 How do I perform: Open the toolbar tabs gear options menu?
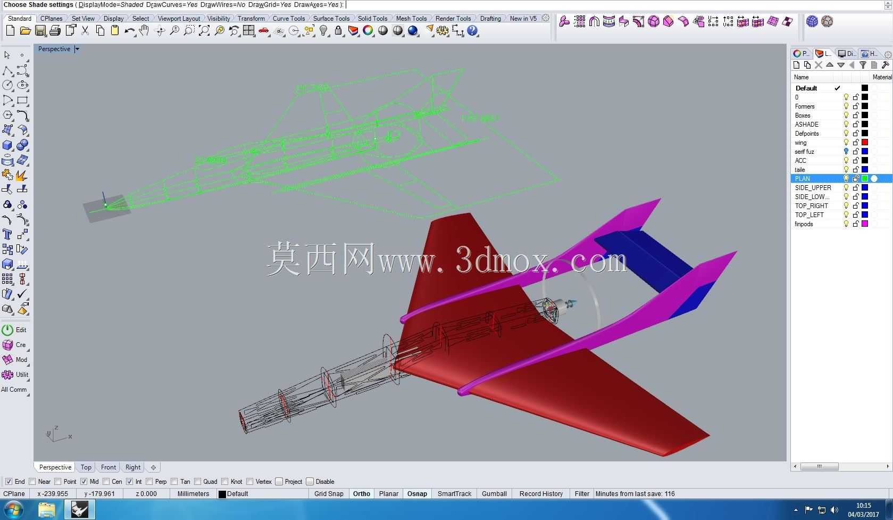(546, 18)
